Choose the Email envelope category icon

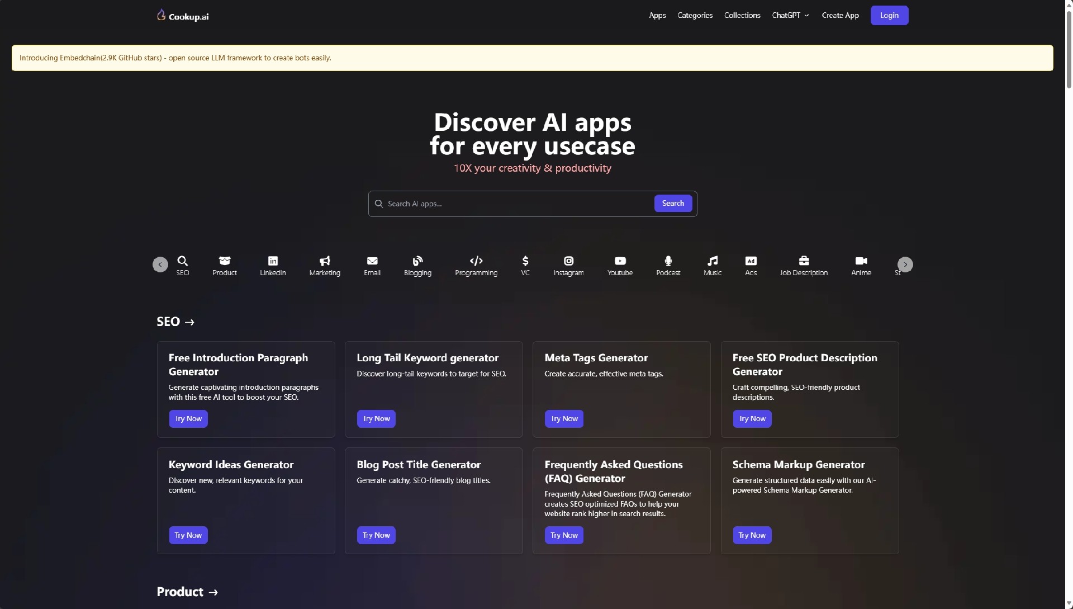[372, 261]
